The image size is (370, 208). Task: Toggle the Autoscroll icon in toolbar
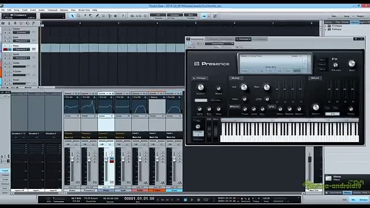pyautogui.click(x=204, y=16)
